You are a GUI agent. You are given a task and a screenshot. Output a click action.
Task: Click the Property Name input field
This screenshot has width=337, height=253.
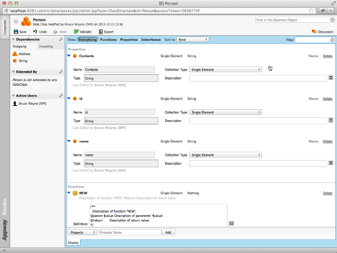click(x=130, y=232)
